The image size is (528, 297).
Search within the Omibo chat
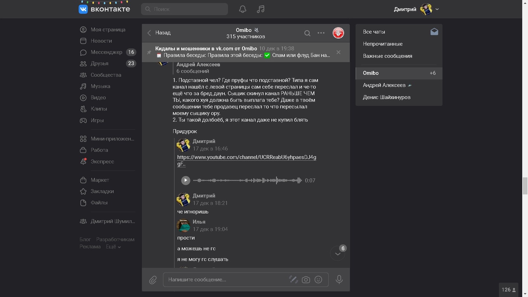[307, 33]
